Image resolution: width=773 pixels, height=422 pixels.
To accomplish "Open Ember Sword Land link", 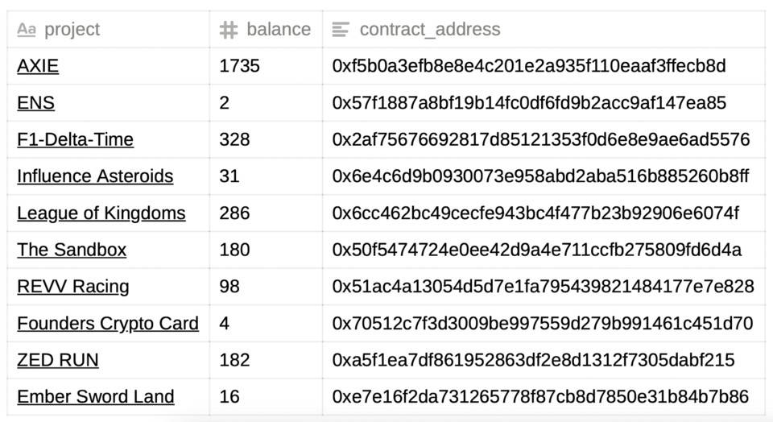I will (96, 397).
